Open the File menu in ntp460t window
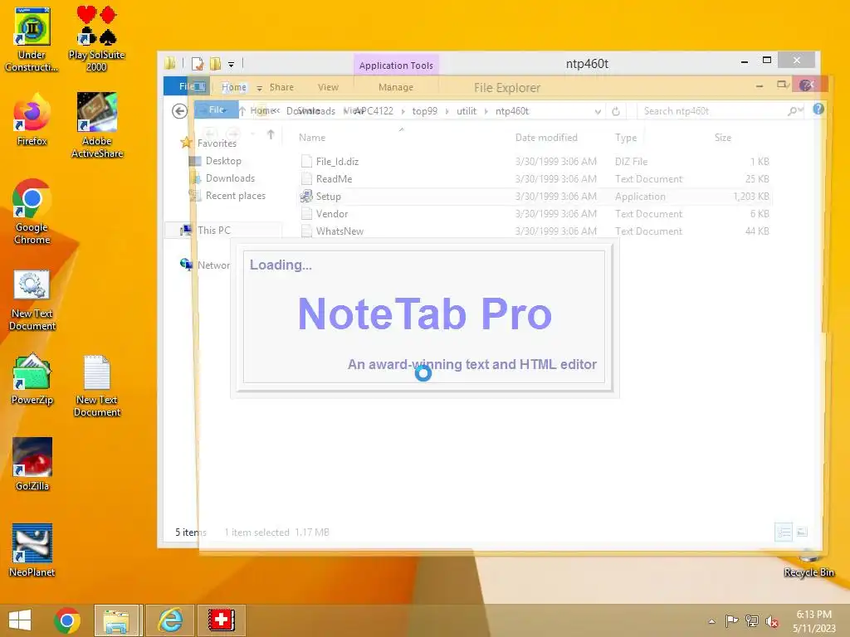The height and width of the screenshot is (637, 850). pyautogui.click(x=187, y=86)
